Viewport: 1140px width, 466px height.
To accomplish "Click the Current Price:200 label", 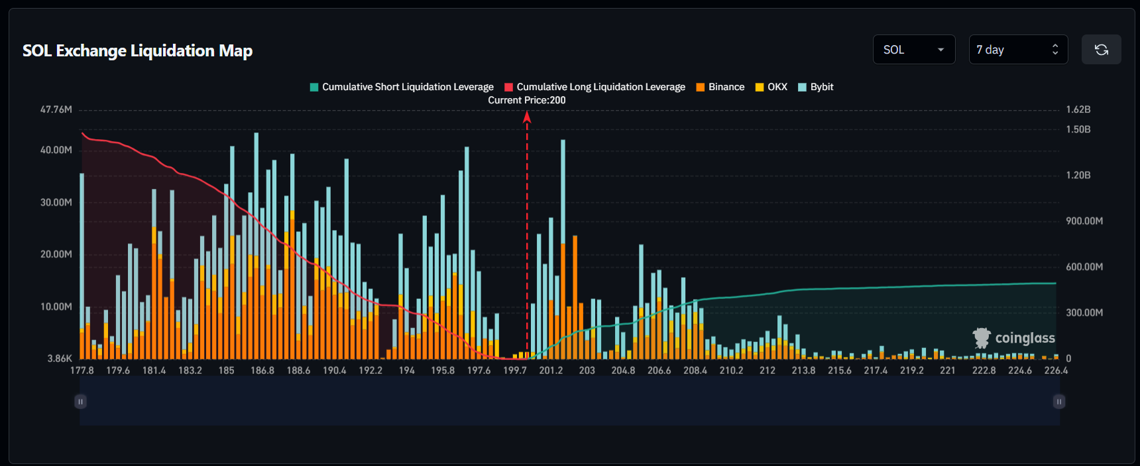I will coord(526,100).
